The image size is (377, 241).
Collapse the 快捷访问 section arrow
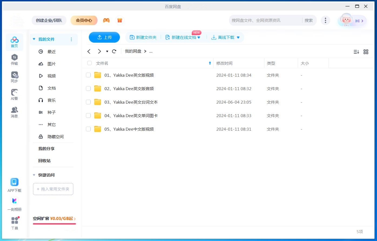click(x=34, y=175)
